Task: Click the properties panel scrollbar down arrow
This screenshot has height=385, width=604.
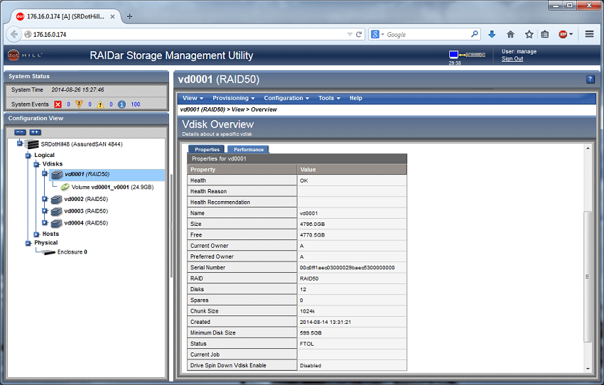Action: 588,369
